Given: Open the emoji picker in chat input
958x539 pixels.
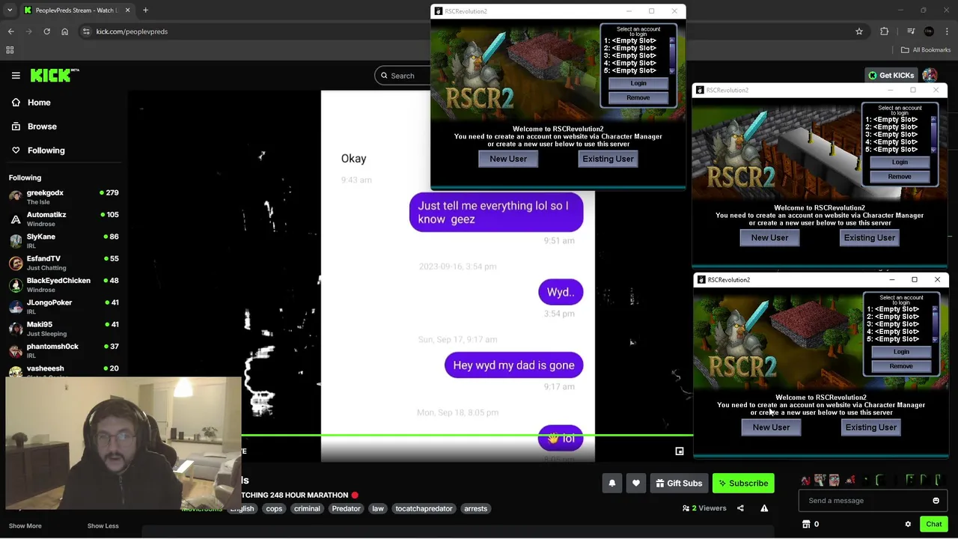Looking at the screenshot, I should pyautogui.click(x=936, y=501).
